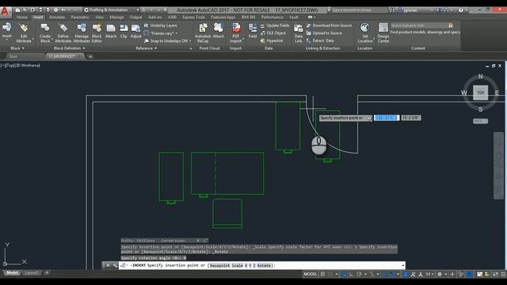Open Snap to Underlays ON dropdown arrow
This screenshot has width=507, height=285.
(190, 41)
